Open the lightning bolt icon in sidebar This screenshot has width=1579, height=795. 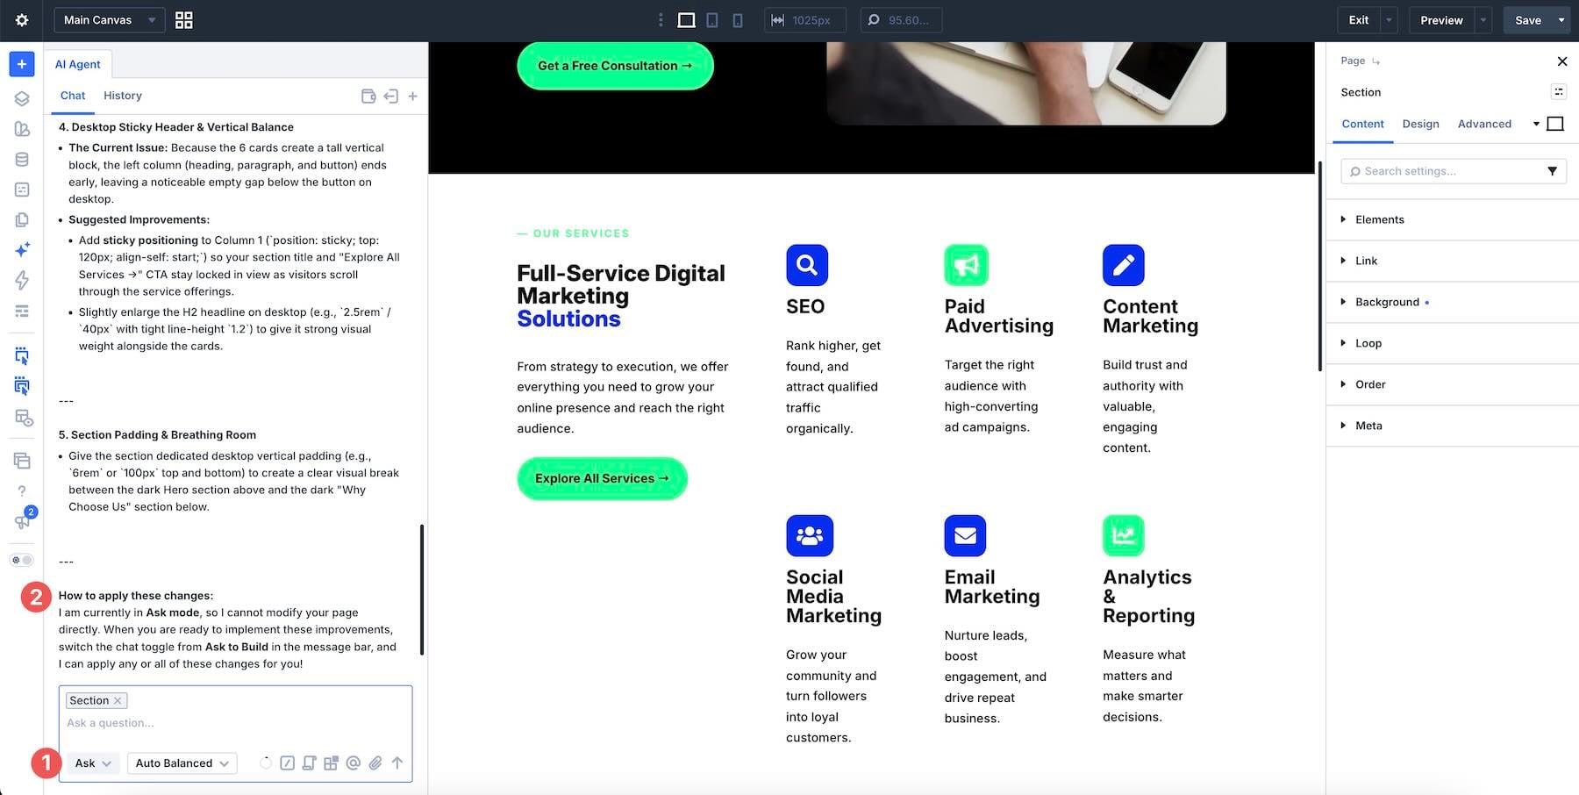(x=22, y=280)
